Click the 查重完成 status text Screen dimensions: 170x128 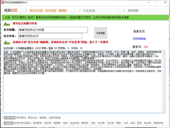pos(139,31)
